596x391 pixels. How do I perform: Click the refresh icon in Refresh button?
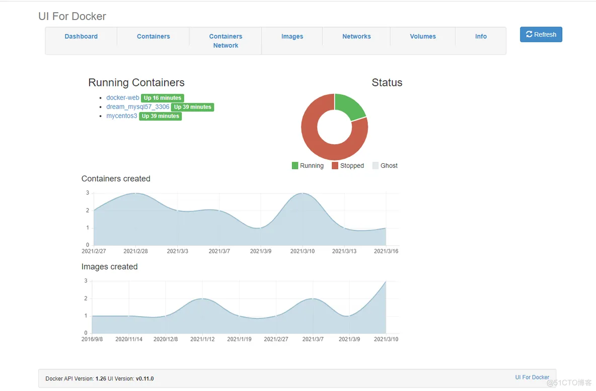point(529,34)
